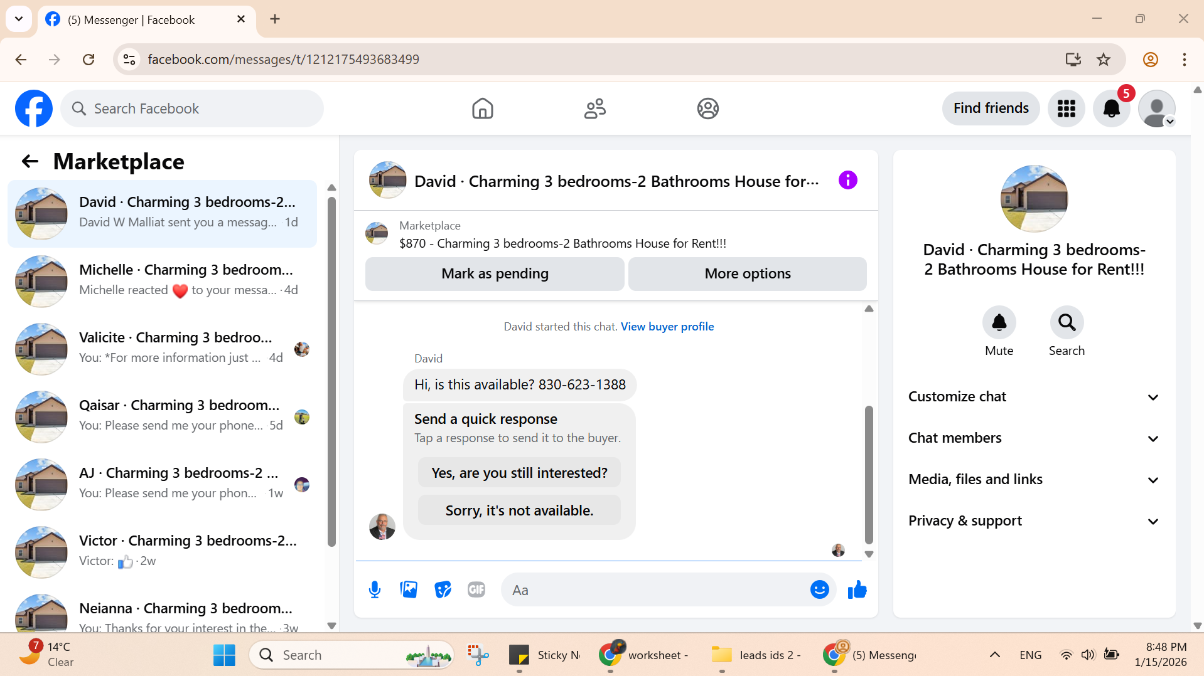Click the address bar URL
The image size is (1204, 676).
tap(283, 60)
